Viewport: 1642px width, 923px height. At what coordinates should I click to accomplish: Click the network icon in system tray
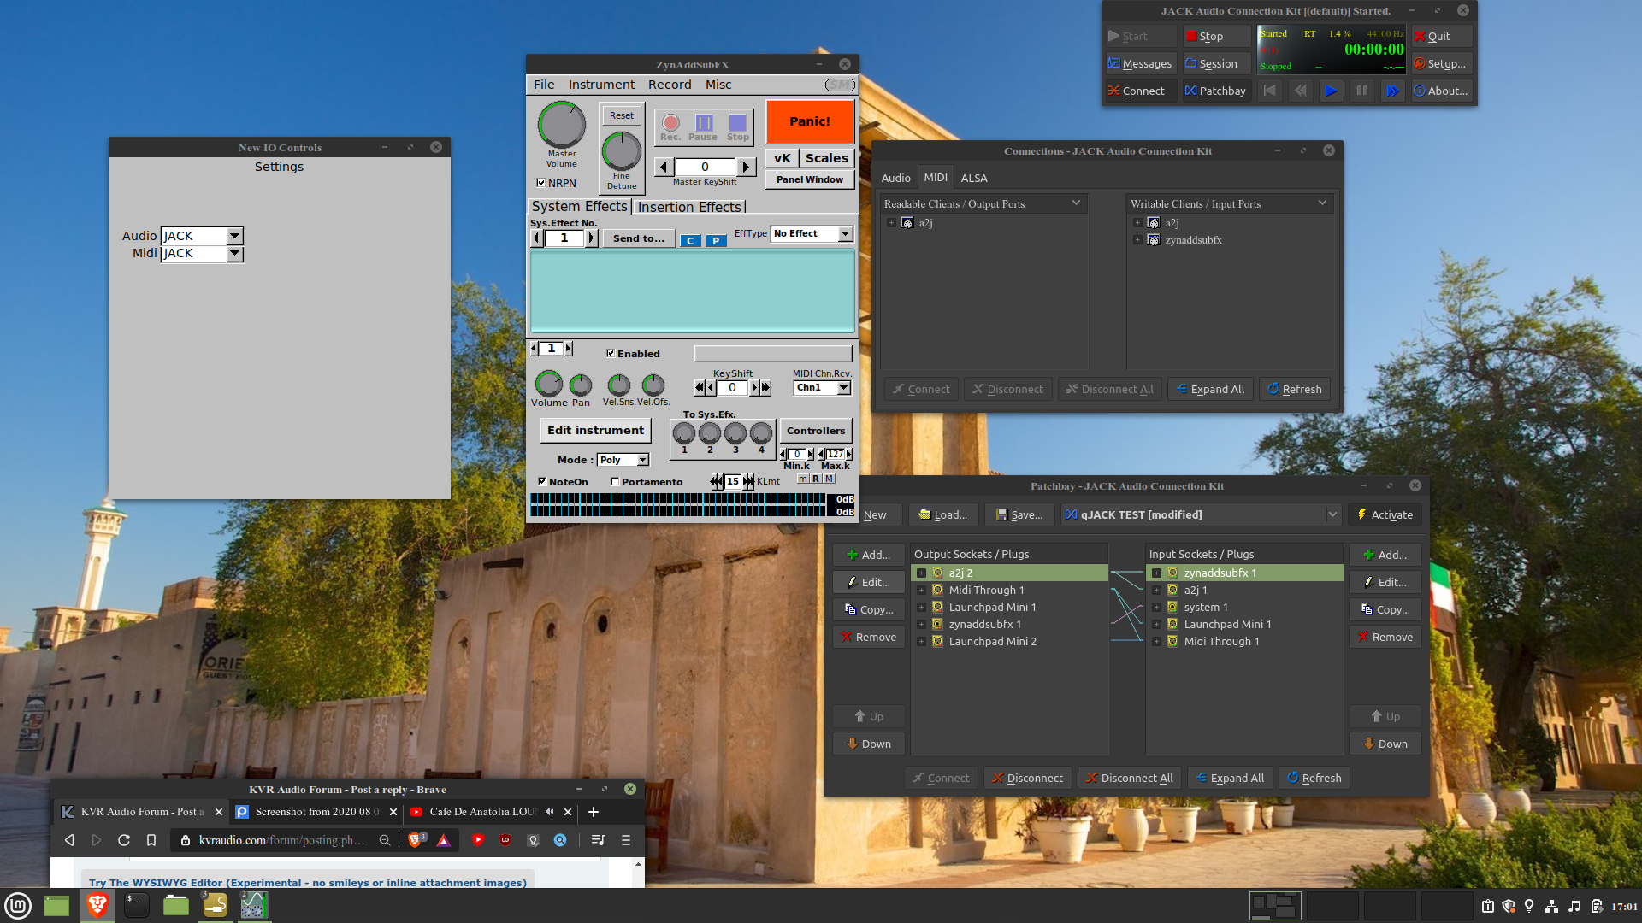pyautogui.click(x=1551, y=906)
